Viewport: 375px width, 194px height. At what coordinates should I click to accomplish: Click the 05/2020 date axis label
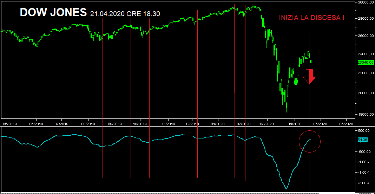[x=320, y=124]
